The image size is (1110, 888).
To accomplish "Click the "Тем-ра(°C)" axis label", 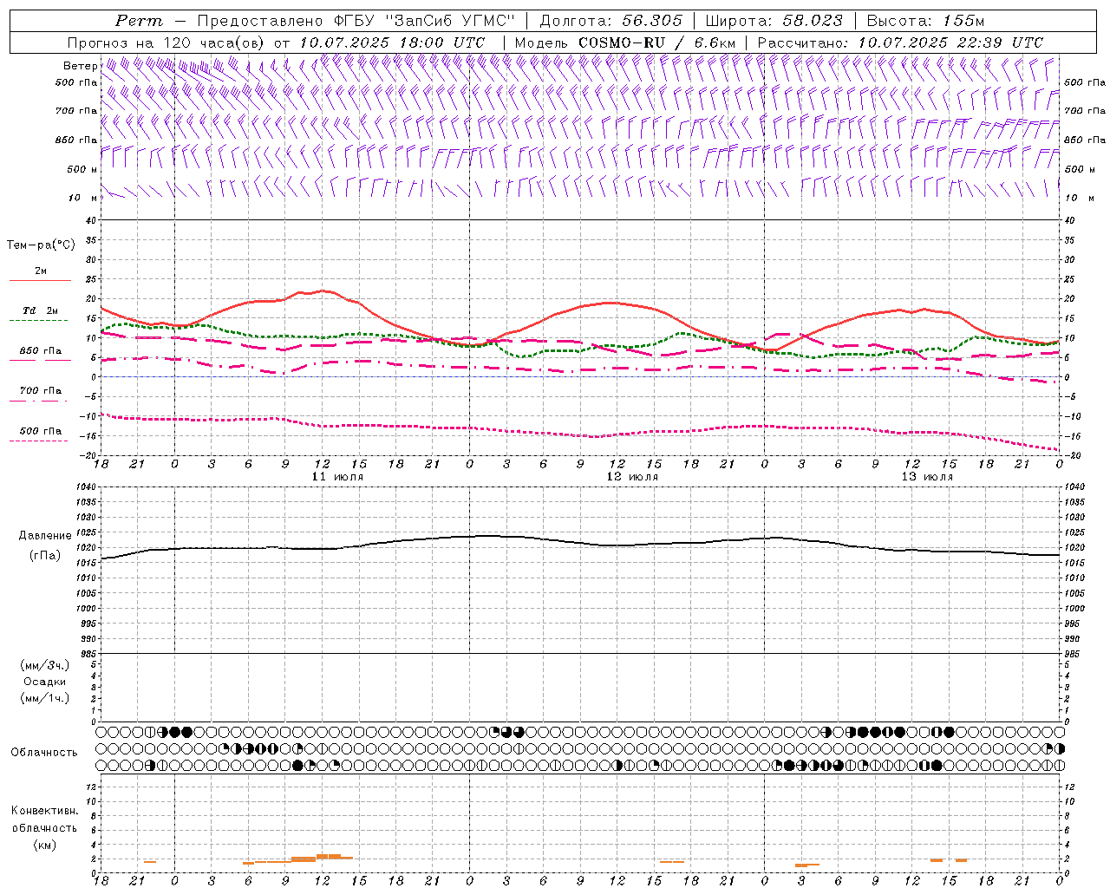I will 41,245.
